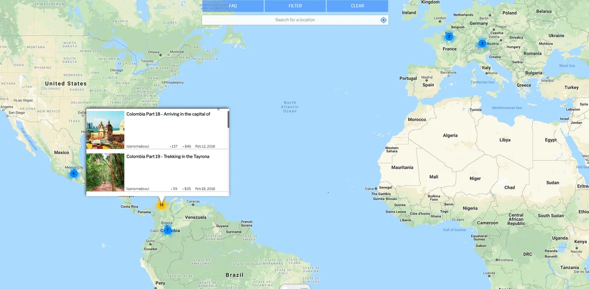Click author lizanomadsoul on Part 18 post
589x289 pixels.
point(138,146)
